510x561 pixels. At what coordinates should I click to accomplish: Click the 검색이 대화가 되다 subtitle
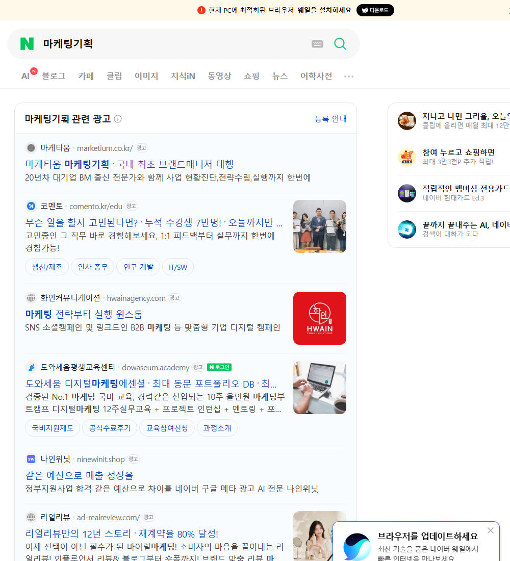tap(450, 234)
